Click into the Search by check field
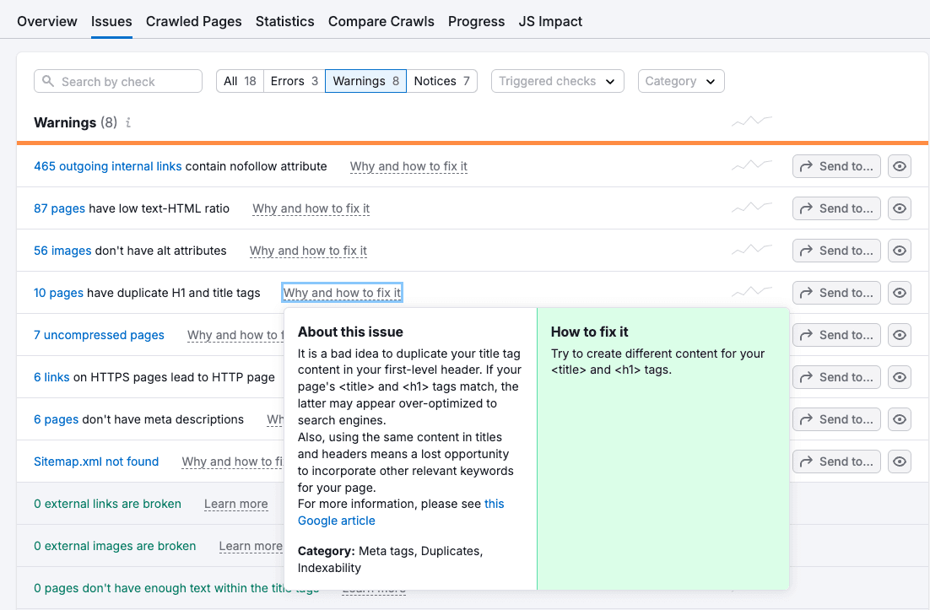 coord(127,82)
